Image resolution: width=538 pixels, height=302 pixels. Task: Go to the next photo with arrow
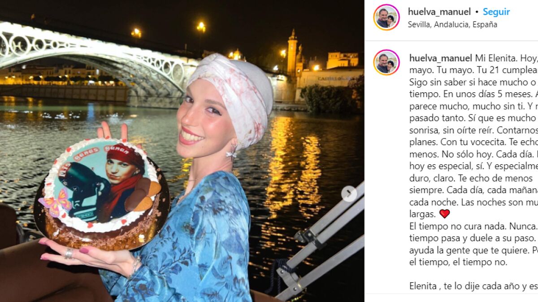[349, 194]
